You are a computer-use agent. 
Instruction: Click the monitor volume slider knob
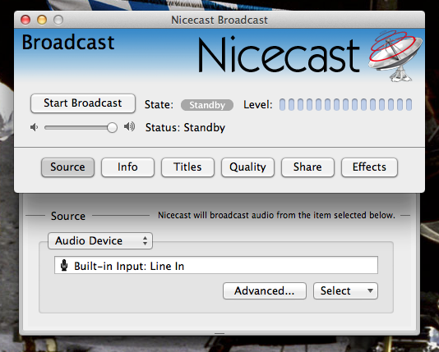tap(112, 128)
